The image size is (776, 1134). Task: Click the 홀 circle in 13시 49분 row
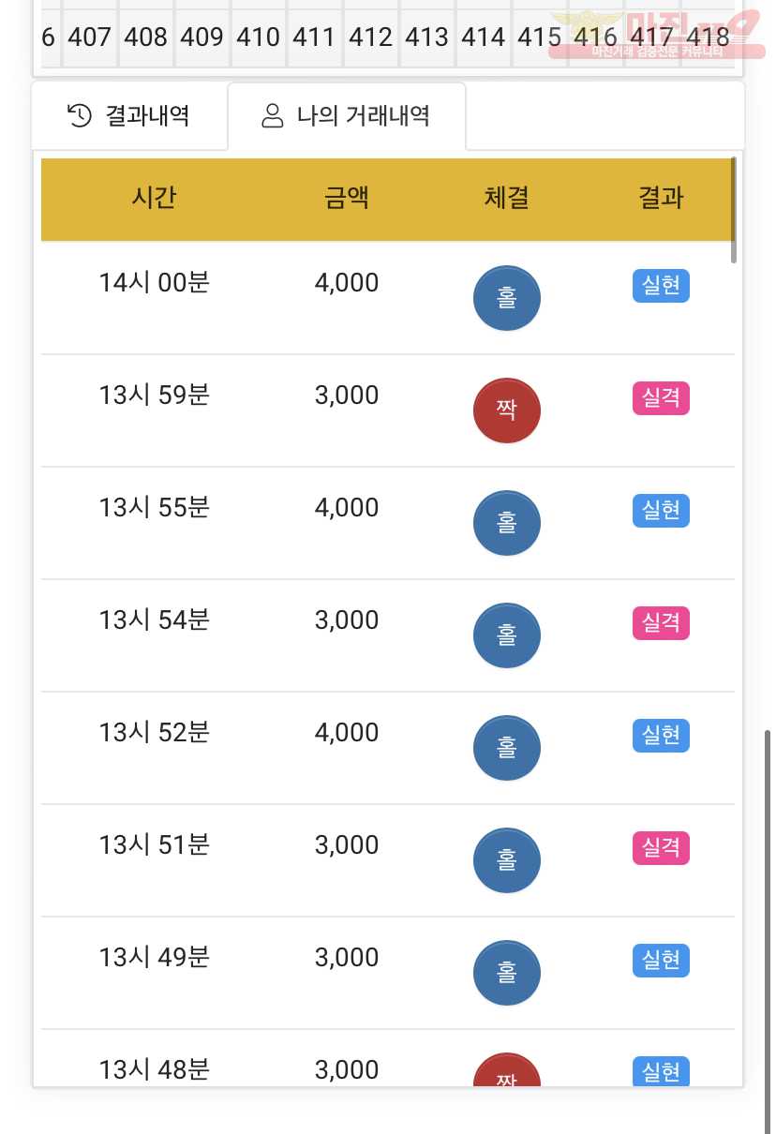[507, 973]
